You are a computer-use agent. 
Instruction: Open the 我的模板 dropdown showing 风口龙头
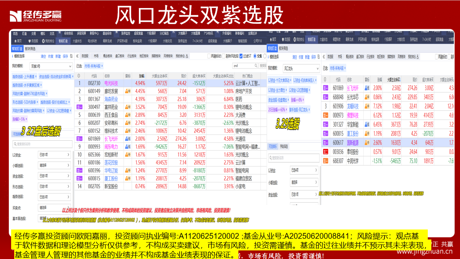tap(301, 69)
